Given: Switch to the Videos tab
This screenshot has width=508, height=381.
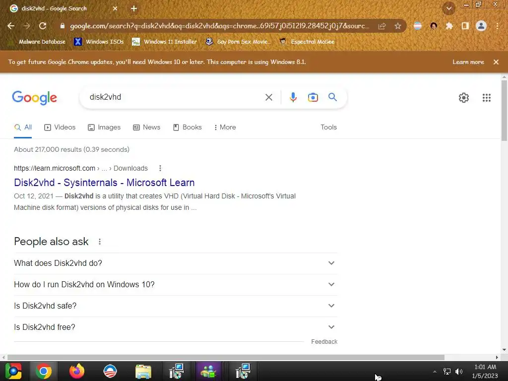Looking at the screenshot, I should [x=60, y=127].
